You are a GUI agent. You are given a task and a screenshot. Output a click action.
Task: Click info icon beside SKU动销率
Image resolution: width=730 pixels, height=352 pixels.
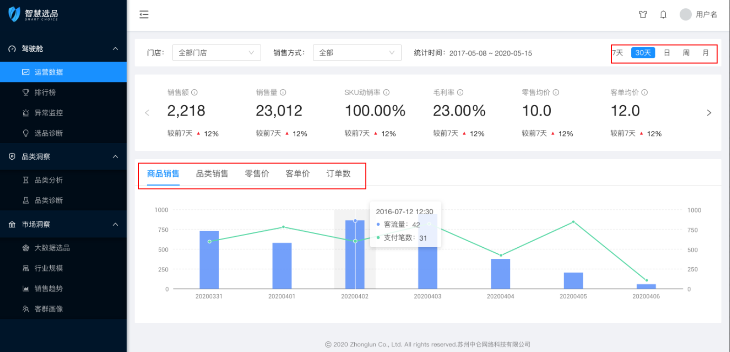point(386,93)
